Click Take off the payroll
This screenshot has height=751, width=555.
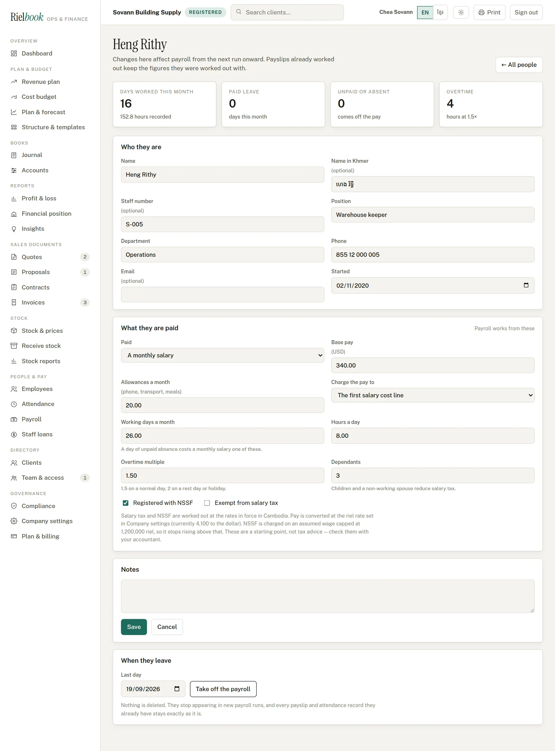coord(223,689)
